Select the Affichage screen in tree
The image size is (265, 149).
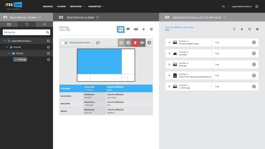pyautogui.click(x=20, y=59)
